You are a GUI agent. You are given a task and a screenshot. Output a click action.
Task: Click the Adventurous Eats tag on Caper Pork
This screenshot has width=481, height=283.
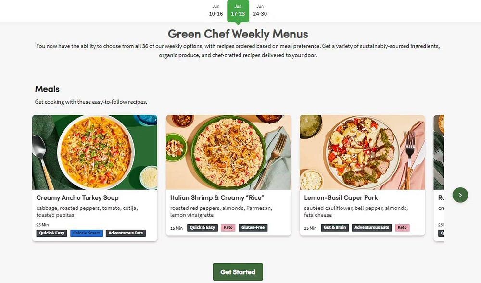coord(372,228)
